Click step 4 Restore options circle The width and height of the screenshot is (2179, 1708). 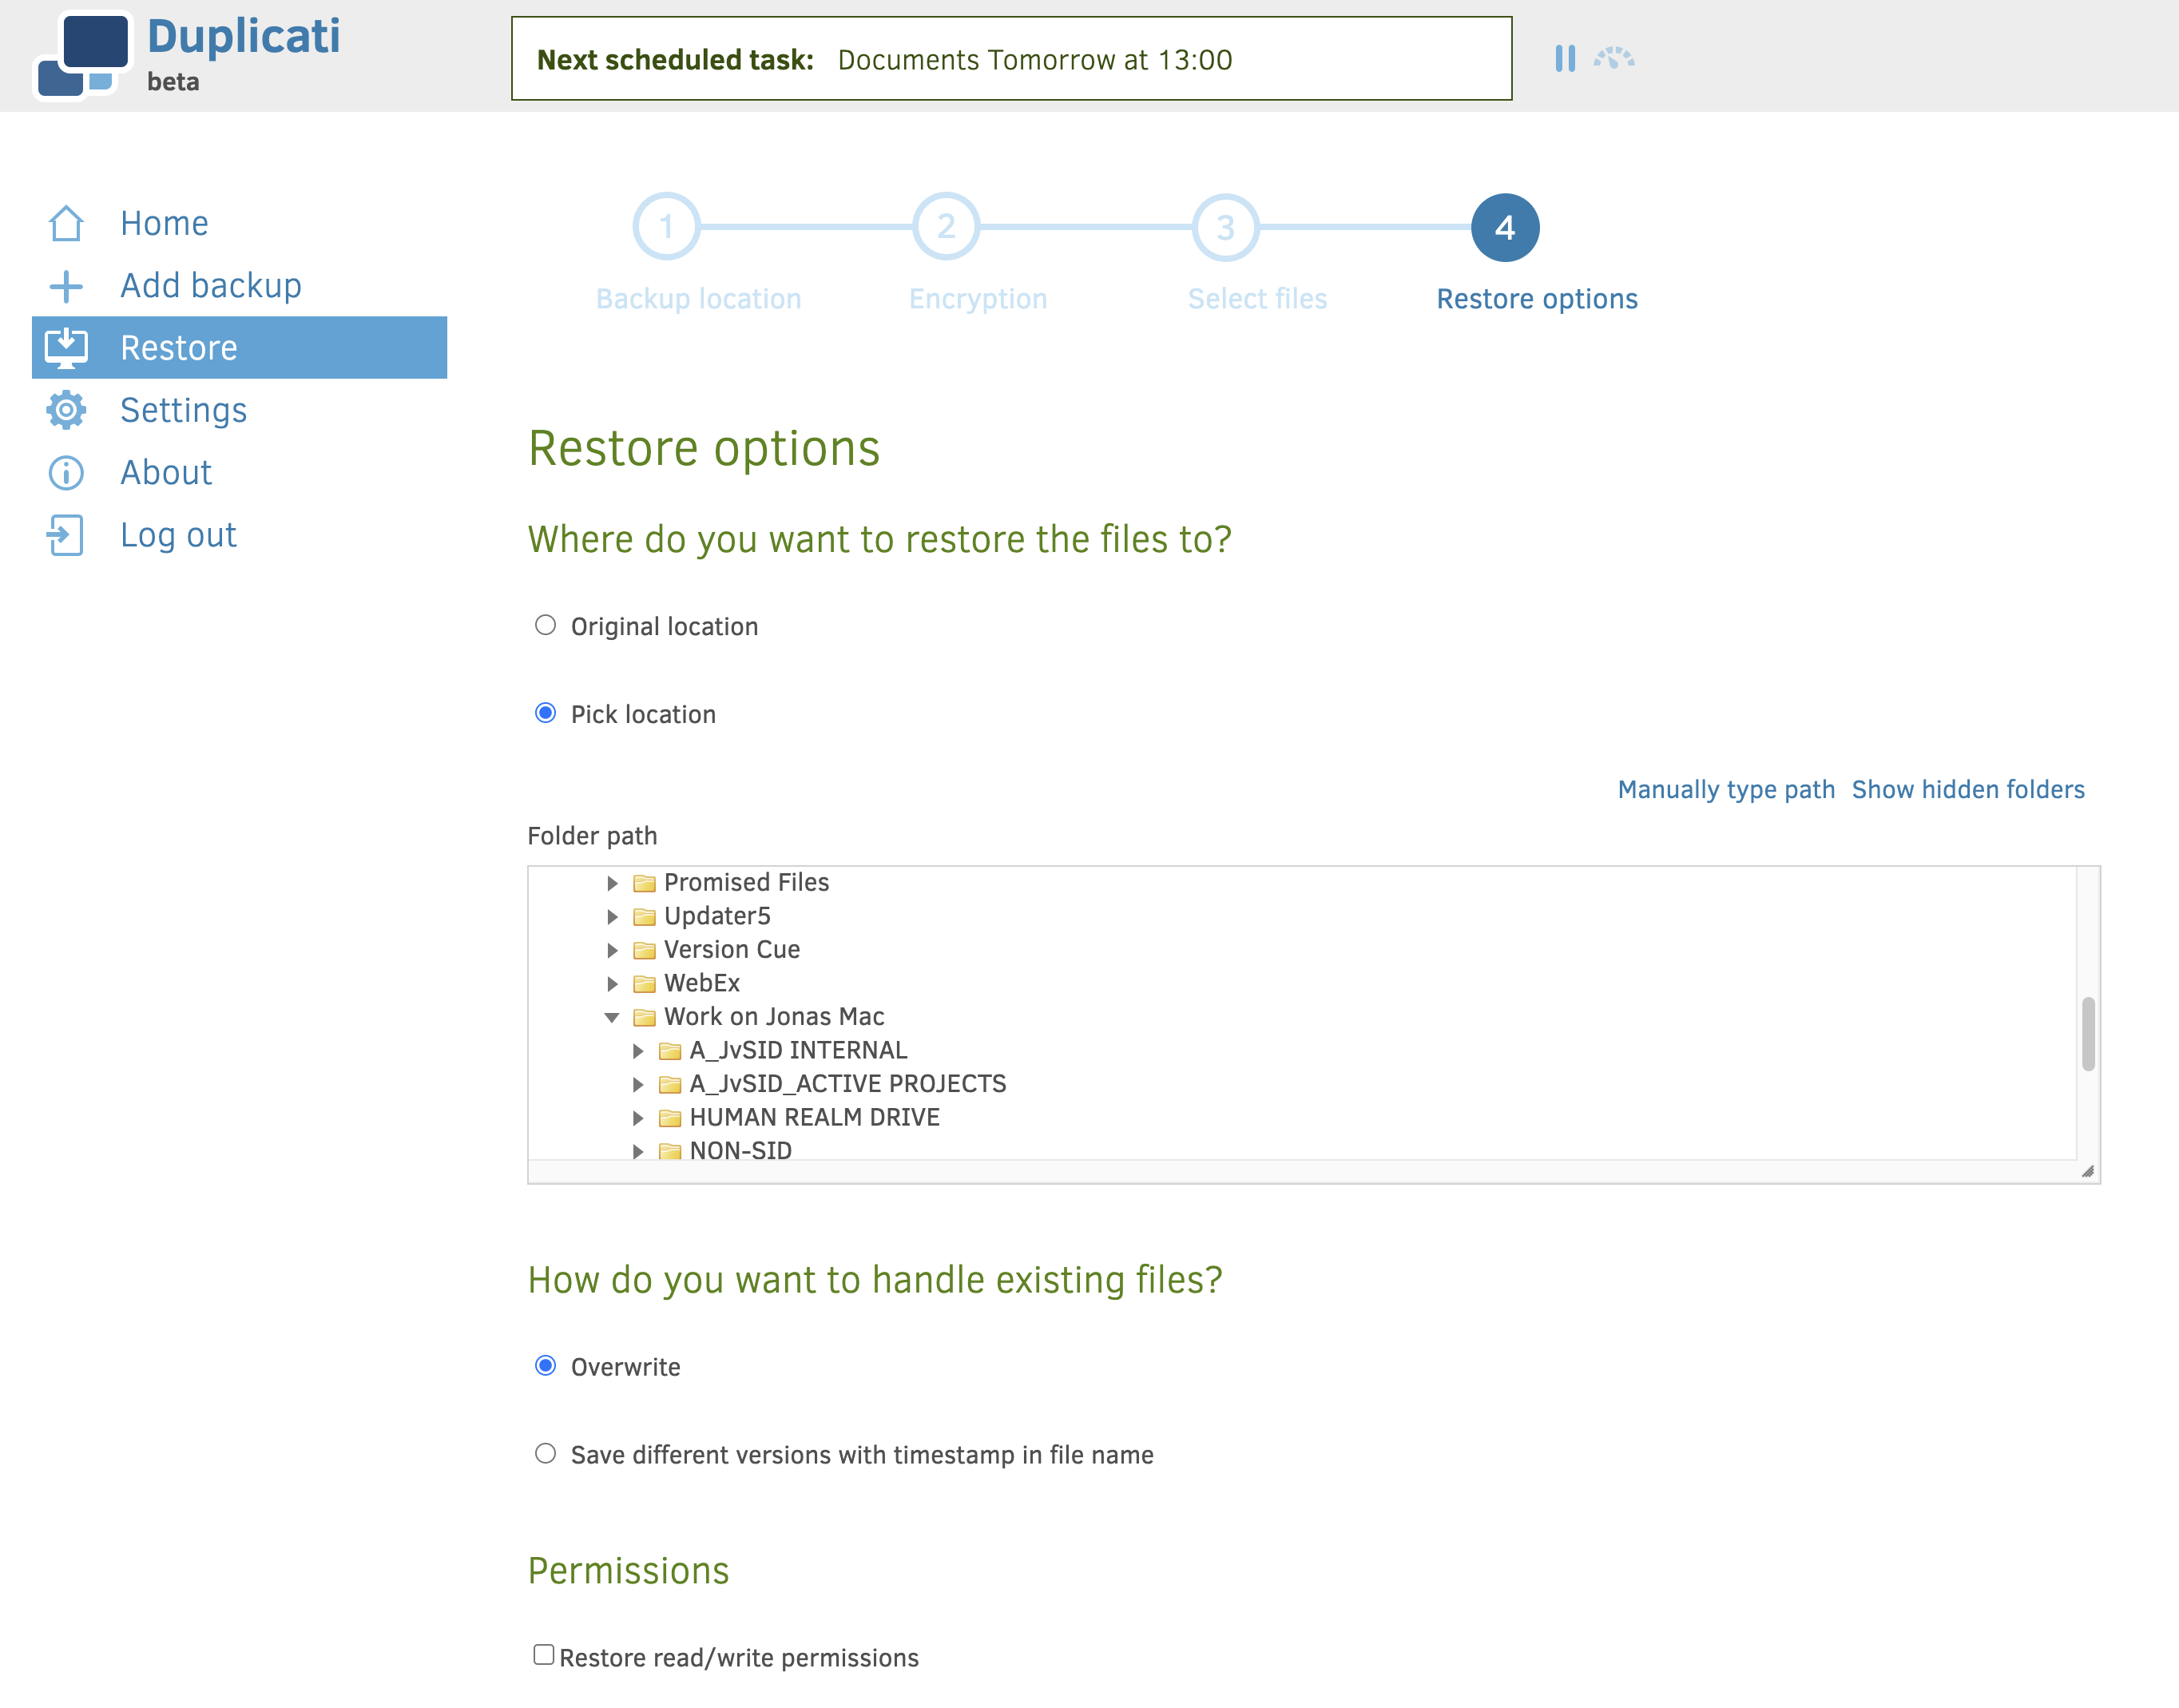[x=1505, y=227]
